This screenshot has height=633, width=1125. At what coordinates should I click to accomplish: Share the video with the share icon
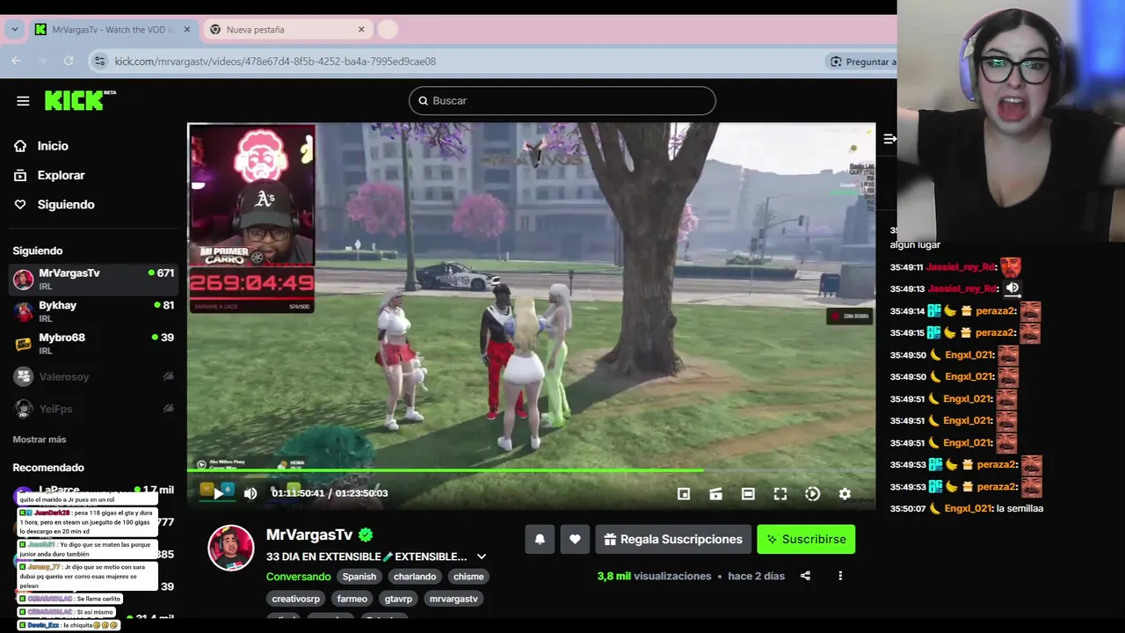tap(805, 576)
